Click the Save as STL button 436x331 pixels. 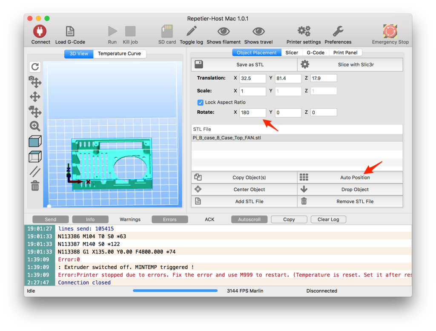(244, 64)
